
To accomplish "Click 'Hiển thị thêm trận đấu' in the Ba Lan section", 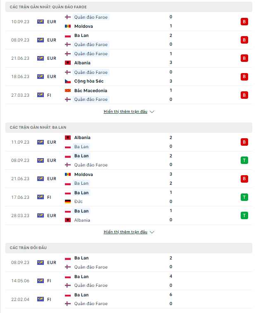I will (x=125, y=232).
